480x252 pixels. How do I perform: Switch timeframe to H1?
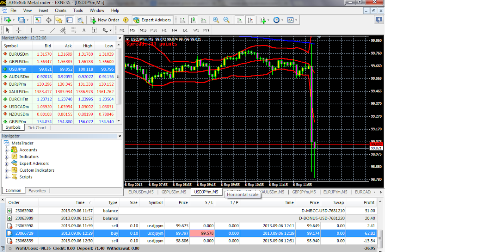[x=164, y=30]
